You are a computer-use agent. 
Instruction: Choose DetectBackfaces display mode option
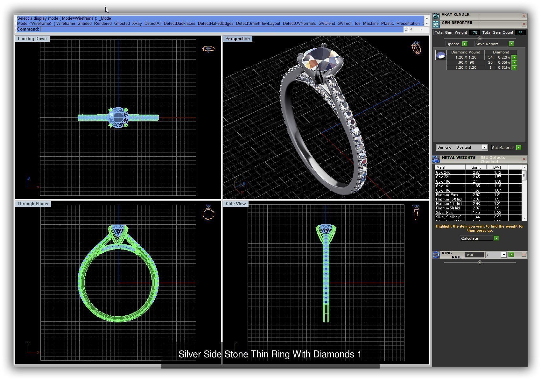[179, 23]
